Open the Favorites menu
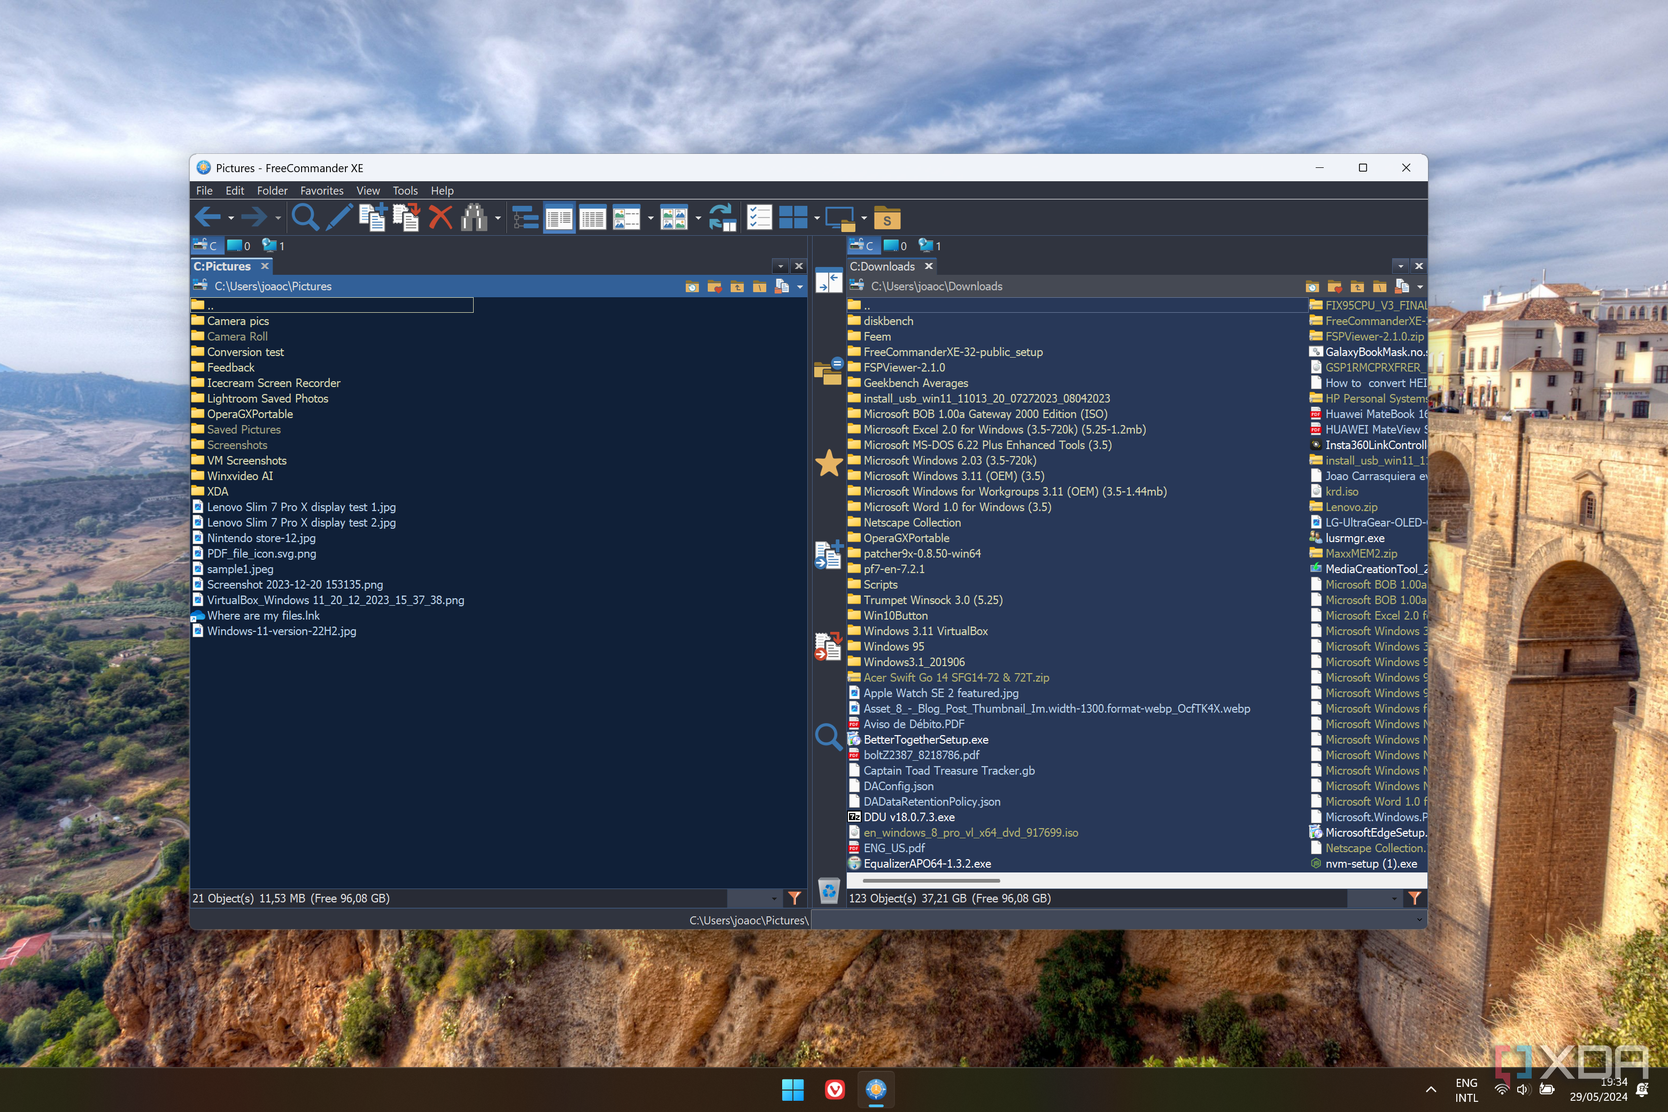 321,191
